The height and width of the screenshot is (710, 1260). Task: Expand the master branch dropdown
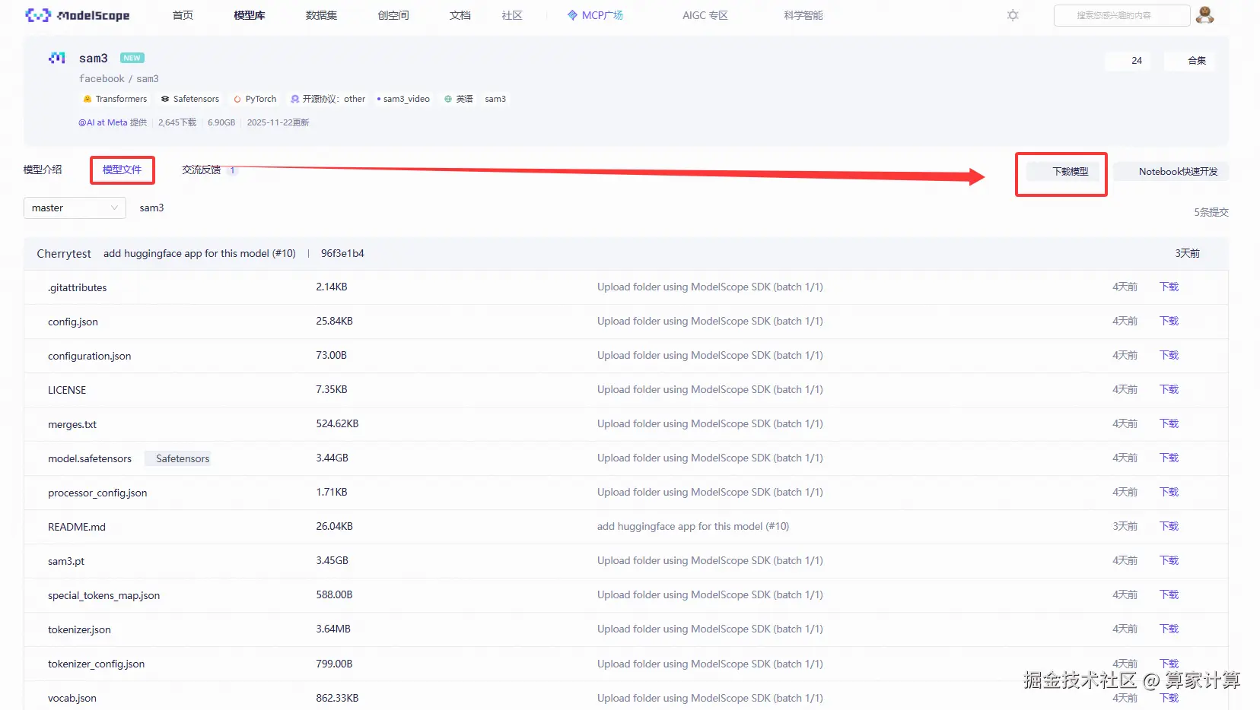(x=75, y=208)
